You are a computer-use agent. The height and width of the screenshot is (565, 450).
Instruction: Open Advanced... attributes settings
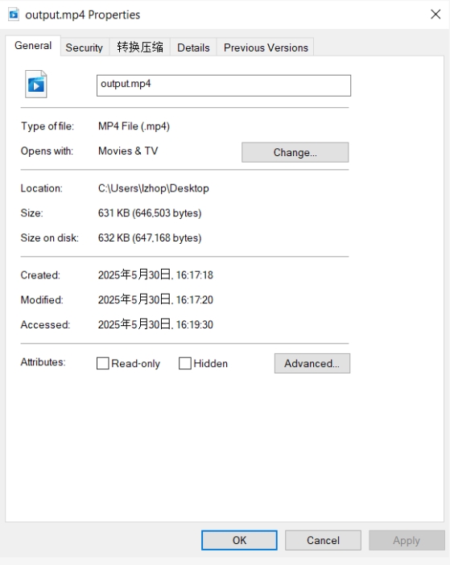point(312,363)
